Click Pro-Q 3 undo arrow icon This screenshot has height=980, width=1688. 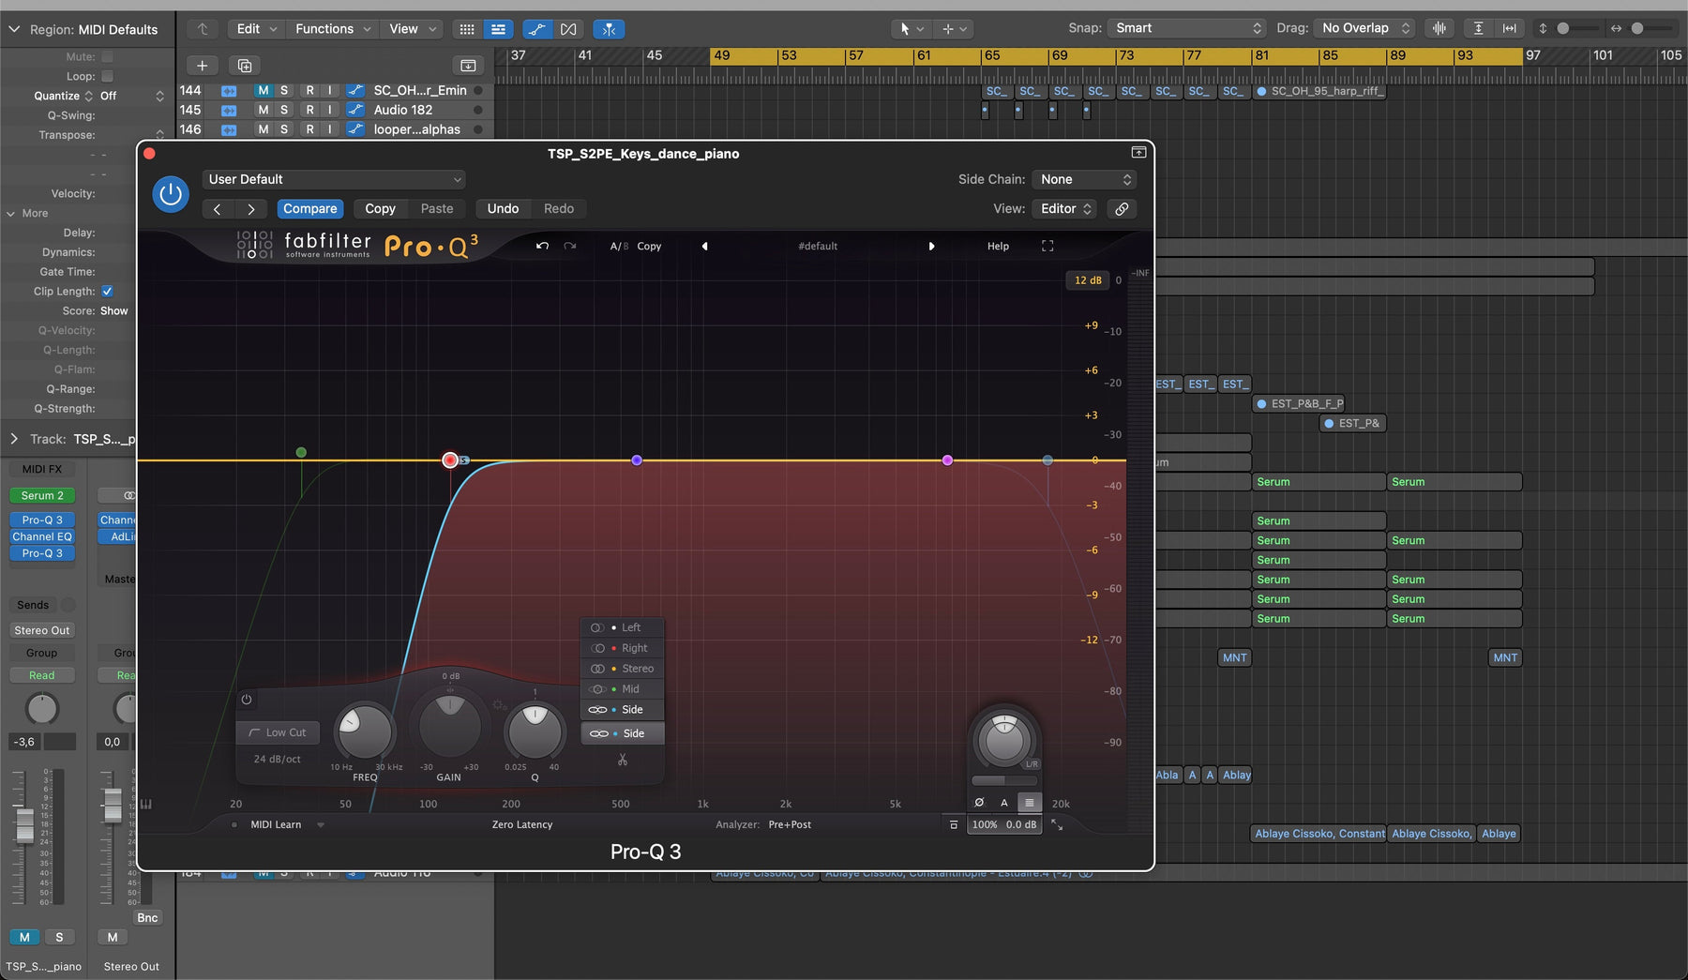tap(542, 246)
